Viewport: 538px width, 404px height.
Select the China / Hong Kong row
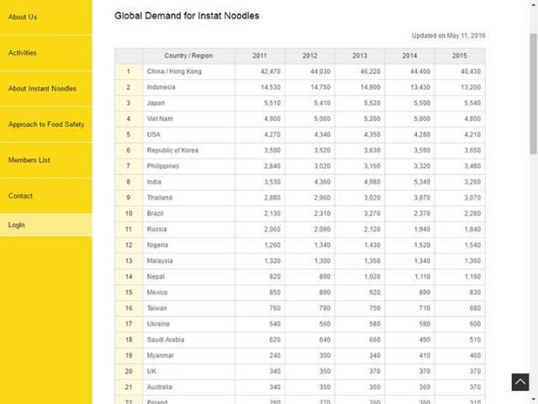coord(300,72)
